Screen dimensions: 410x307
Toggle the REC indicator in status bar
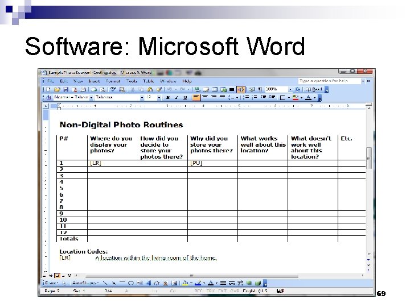point(198,291)
